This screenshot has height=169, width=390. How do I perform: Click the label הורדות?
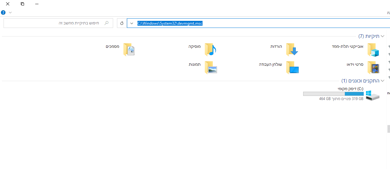click(276, 46)
